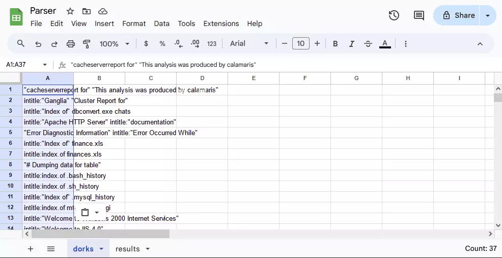Increase decimal places
The image size is (502, 258).
click(195, 43)
